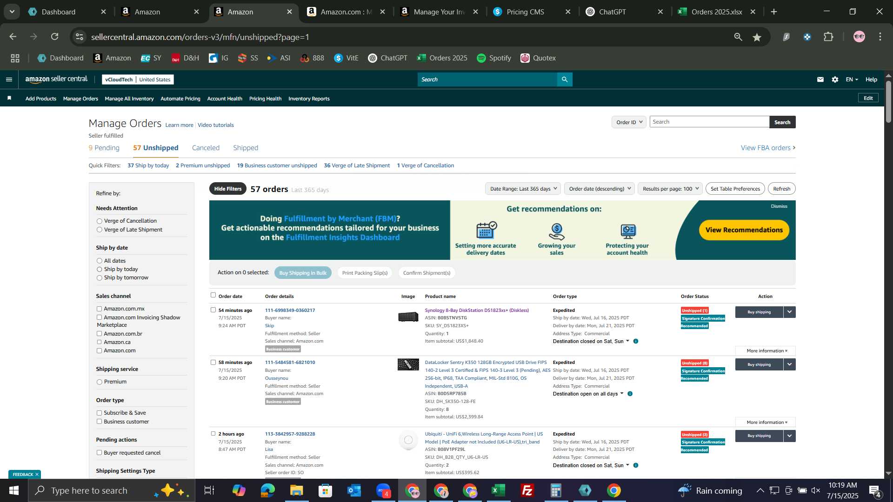Open the Order date descending sort dropdown
The image size is (893, 502).
[x=600, y=189]
